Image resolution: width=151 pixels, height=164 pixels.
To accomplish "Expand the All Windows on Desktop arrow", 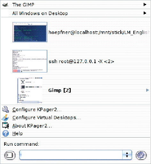I will pyautogui.click(x=145, y=13).
